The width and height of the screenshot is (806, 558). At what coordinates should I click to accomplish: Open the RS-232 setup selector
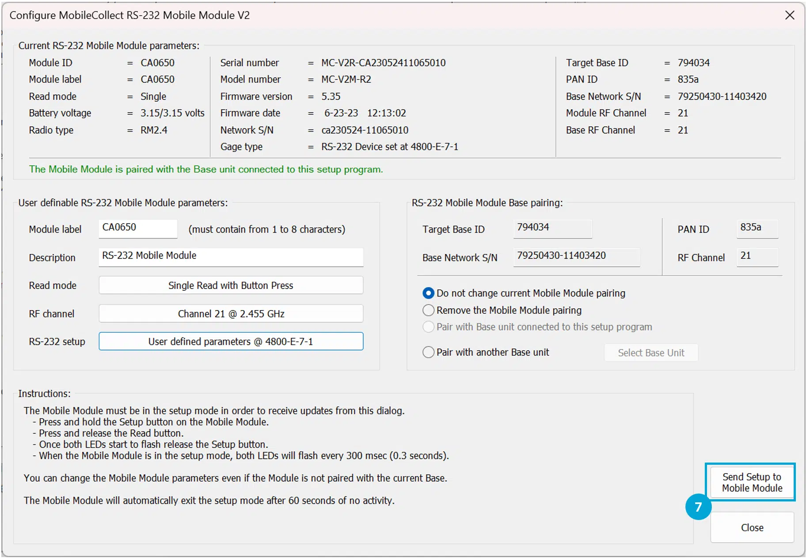click(231, 341)
